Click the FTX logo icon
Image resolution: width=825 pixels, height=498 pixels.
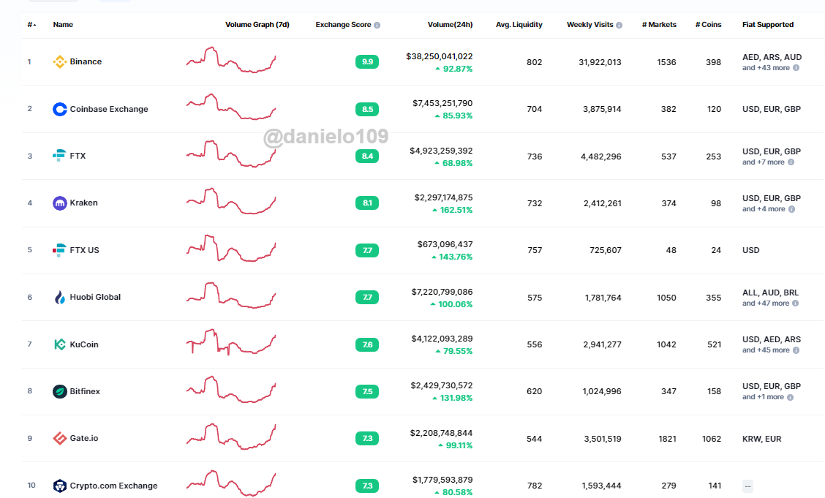click(x=59, y=156)
